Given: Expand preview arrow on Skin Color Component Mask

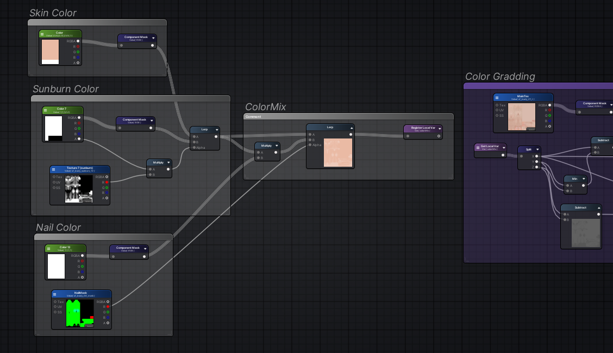Looking at the screenshot, I should point(153,38).
